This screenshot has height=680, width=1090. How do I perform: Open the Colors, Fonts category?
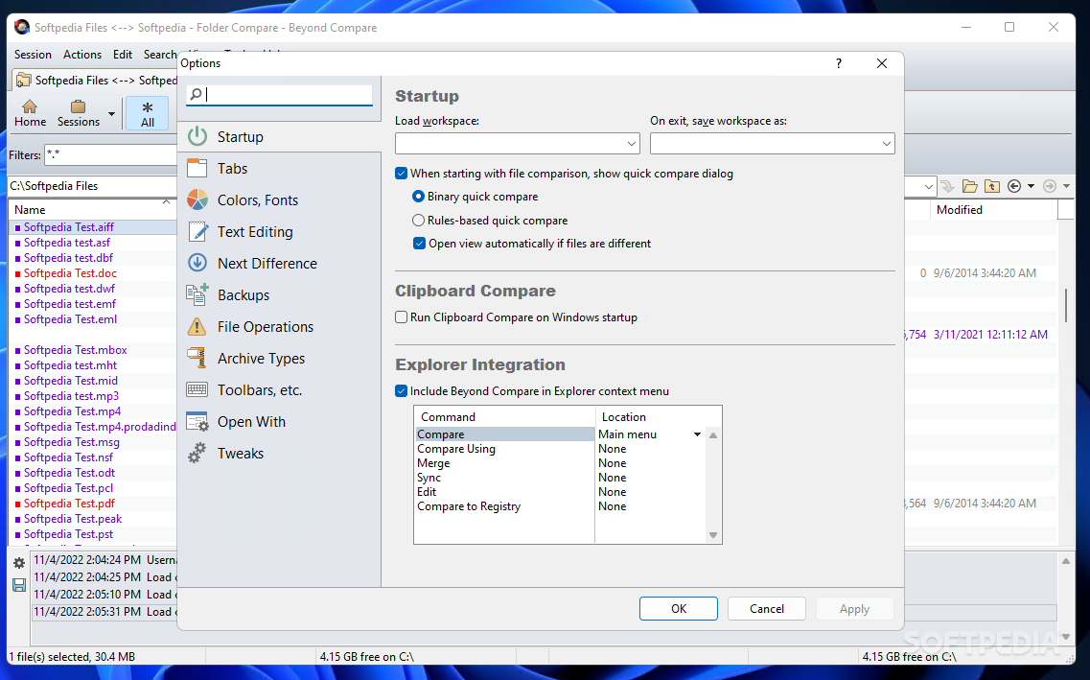(x=280, y=200)
